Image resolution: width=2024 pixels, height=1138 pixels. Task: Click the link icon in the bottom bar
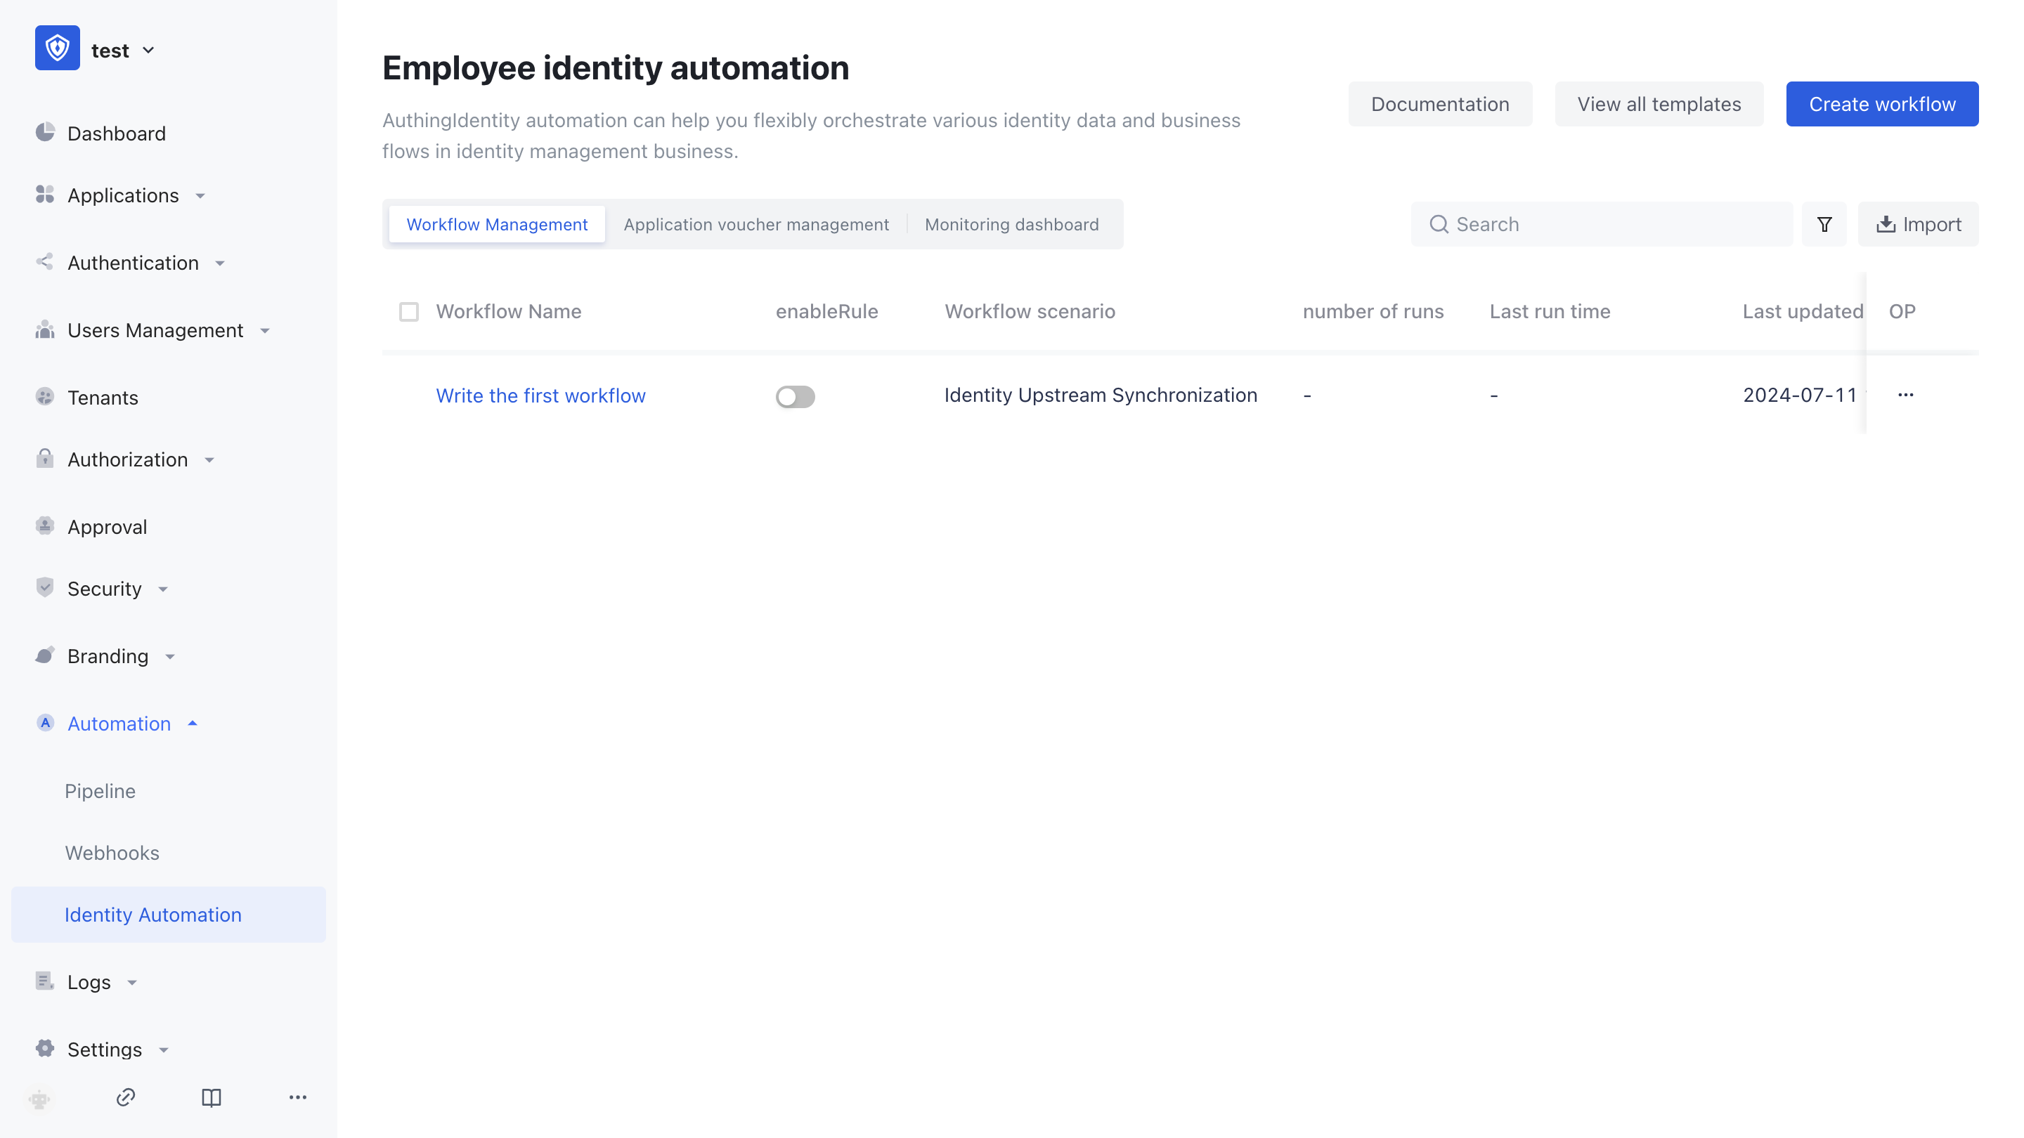tap(126, 1098)
